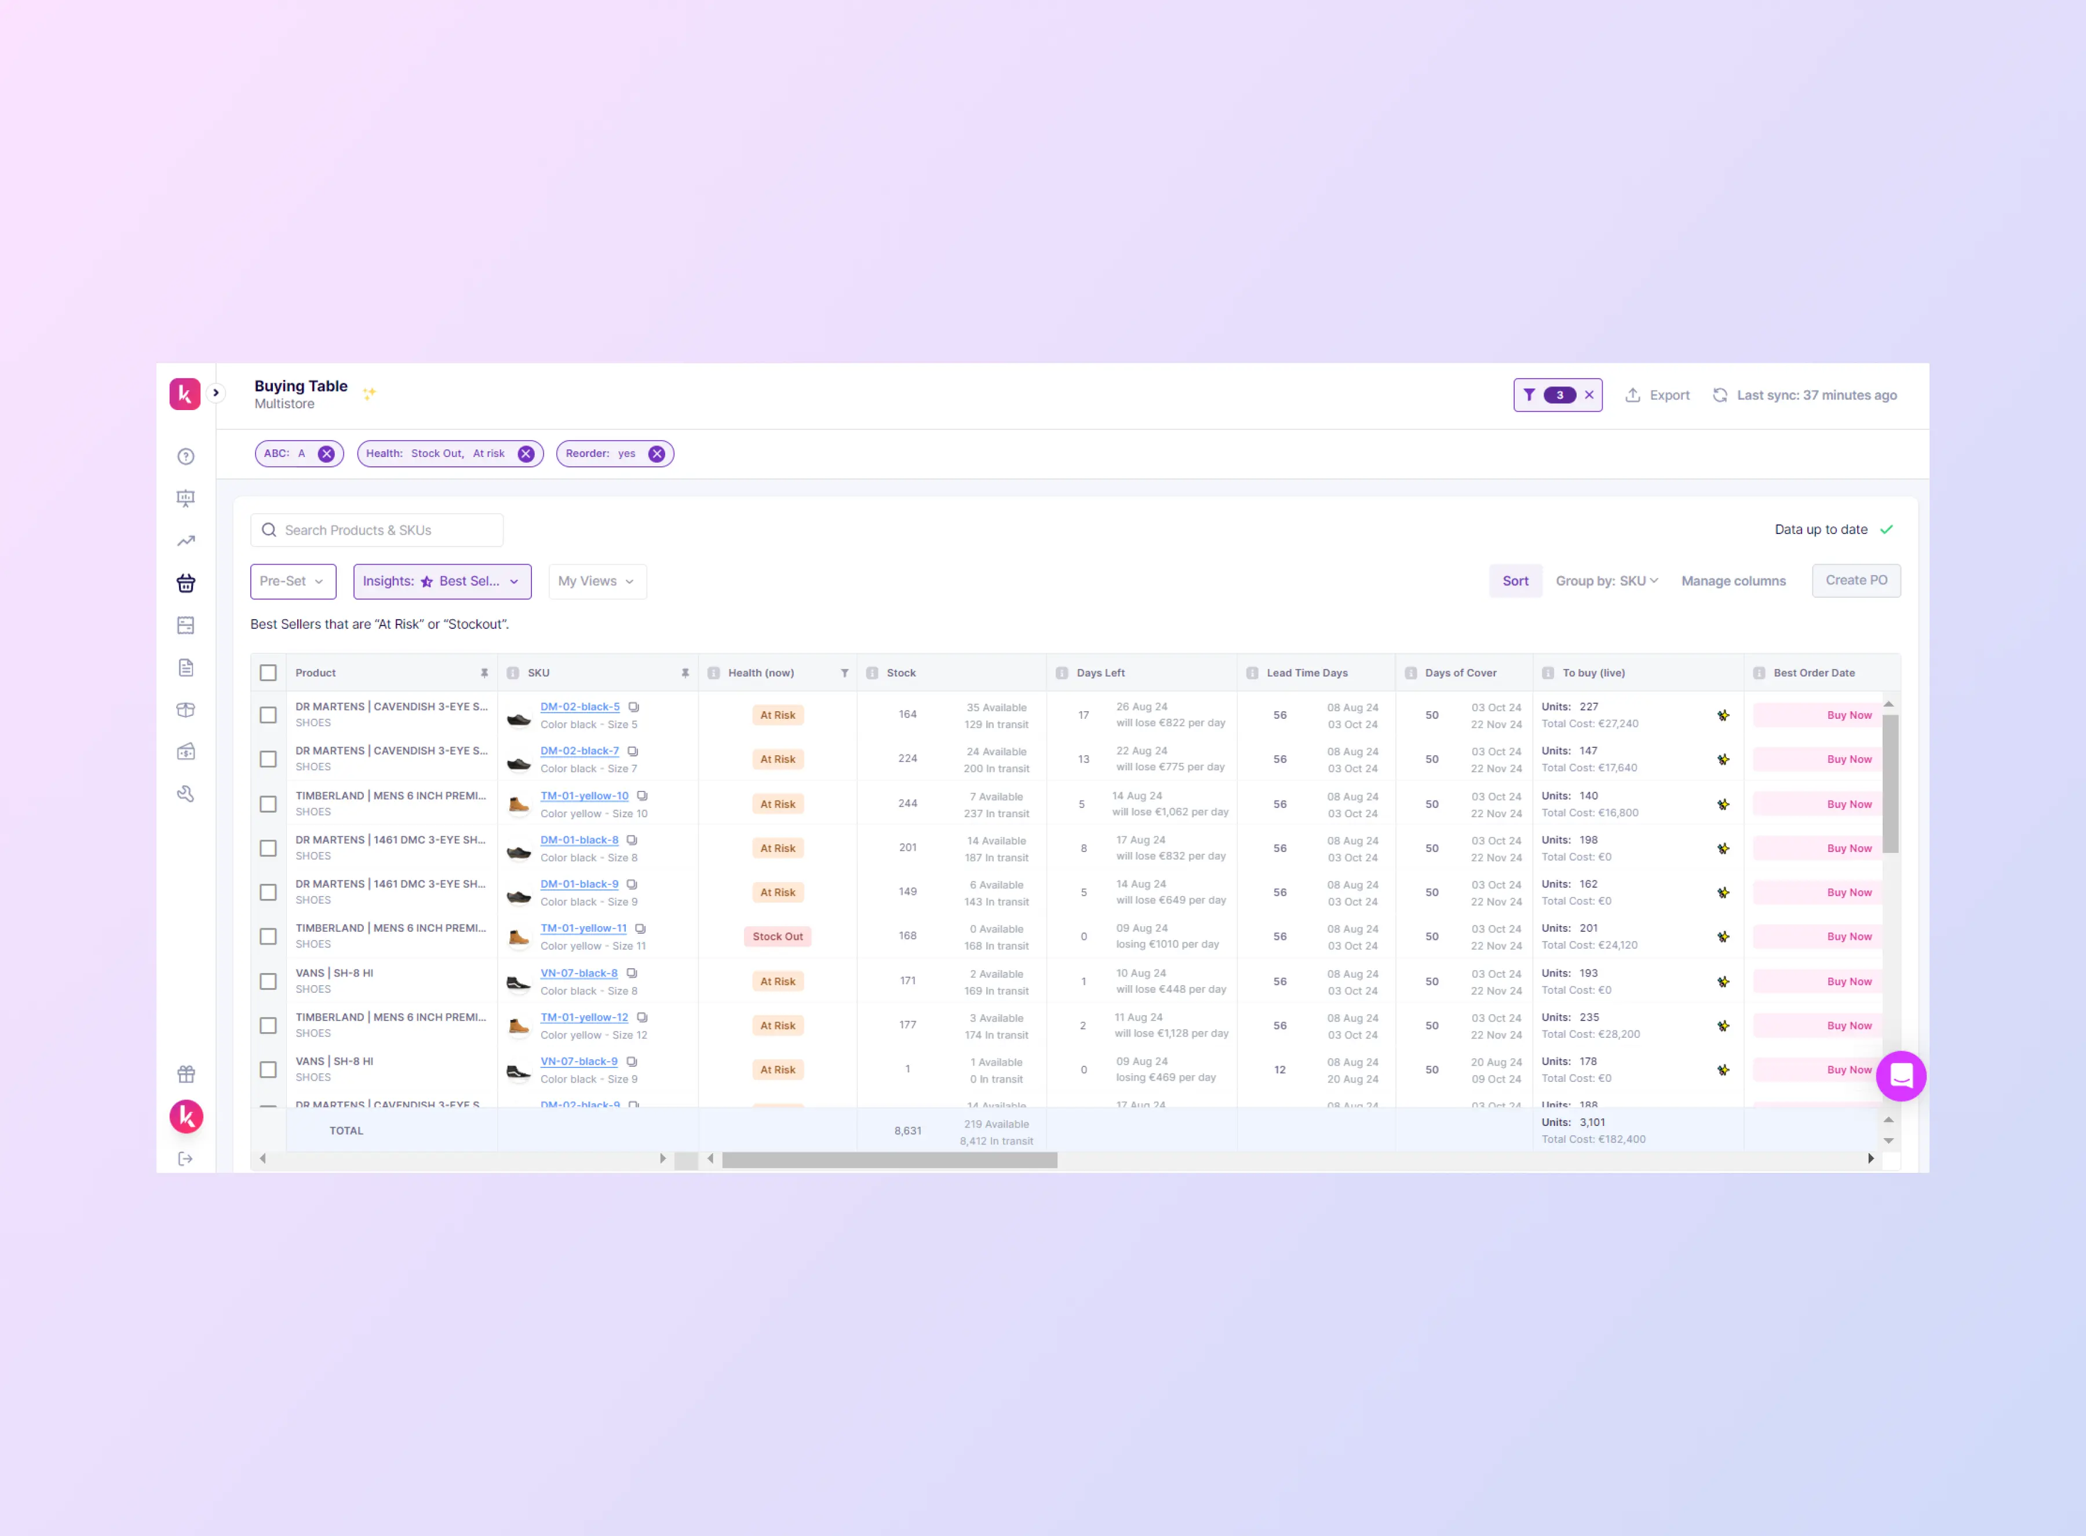This screenshot has width=2086, height=1536.
Task: Click the sparkle icon beside Buying Table
Action: coord(369,393)
